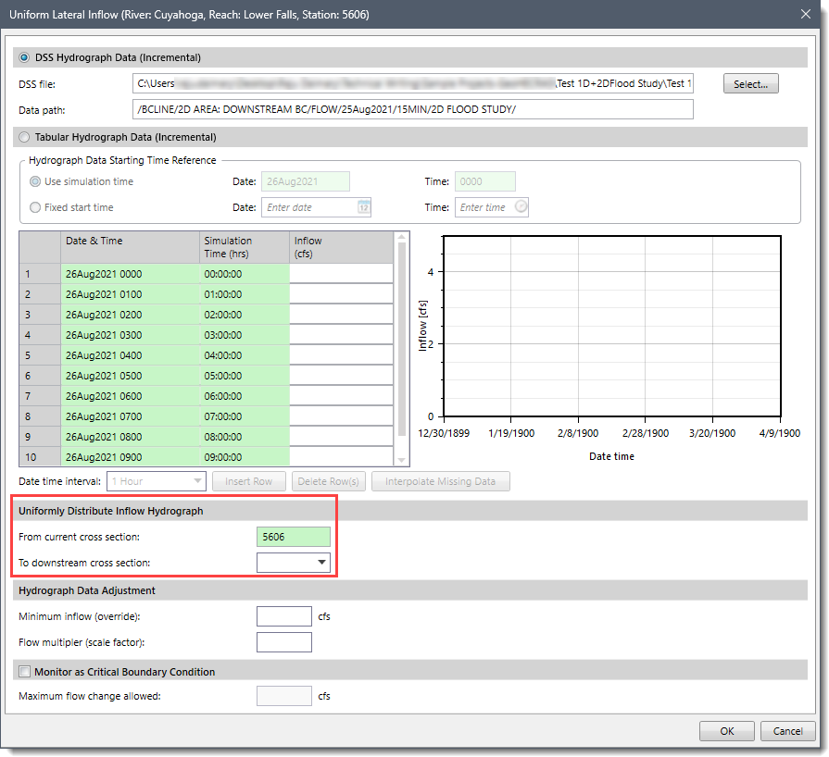The width and height of the screenshot is (829, 757).
Task: Enable Monitor as Critical Boundary Condition
Action: tap(24, 672)
